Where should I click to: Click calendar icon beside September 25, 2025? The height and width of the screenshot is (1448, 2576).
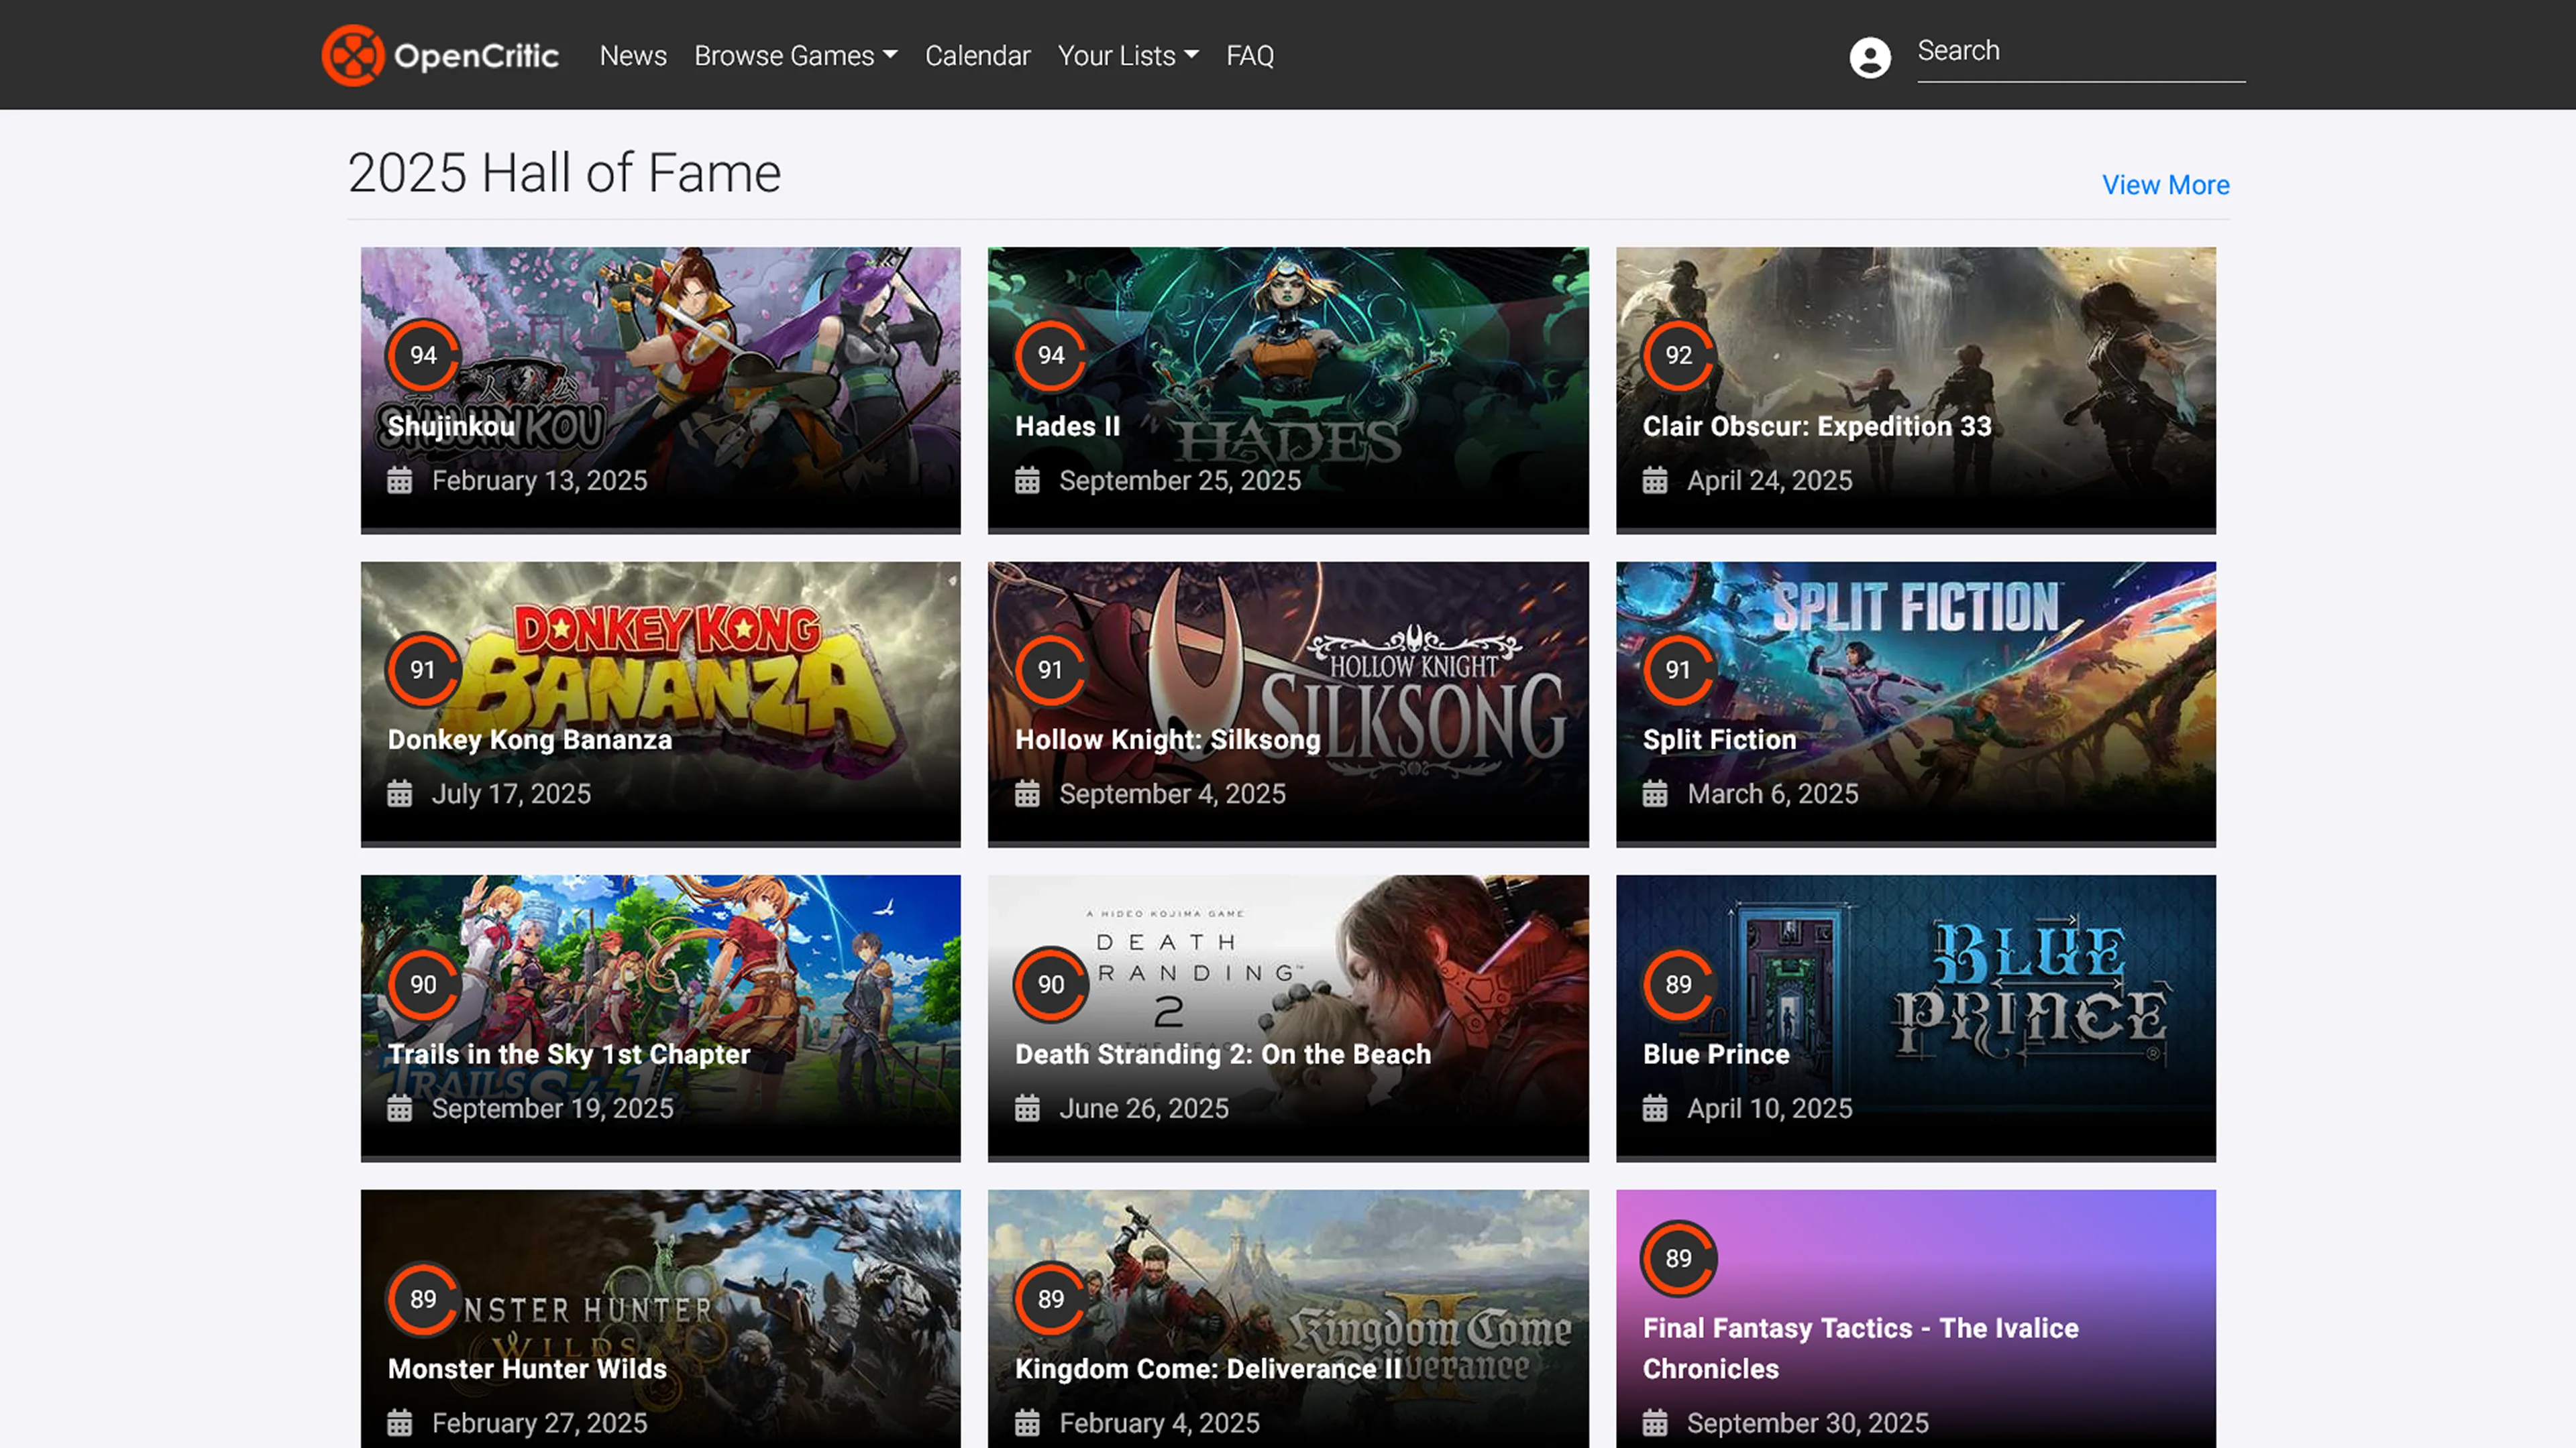pyautogui.click(x=1027, y=481)
